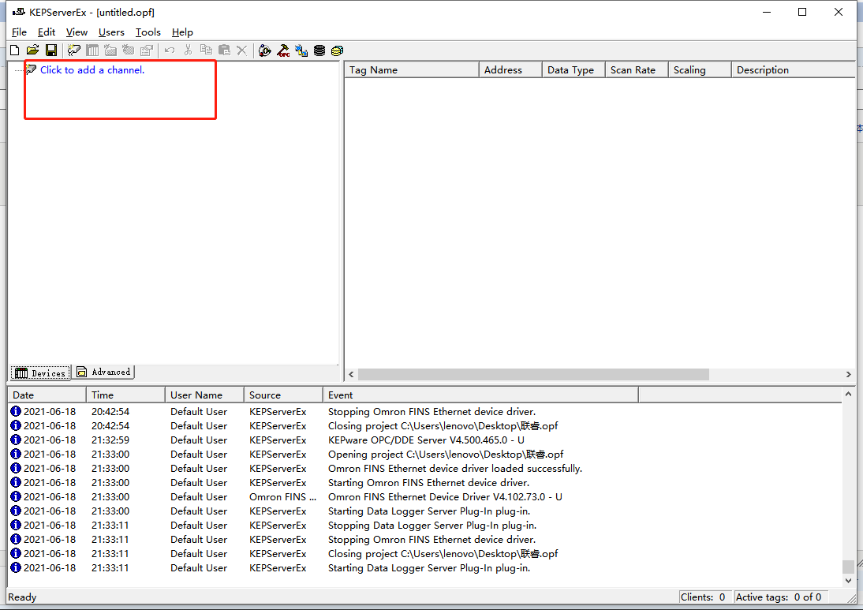Click the Source column header in event log
863x610 pixels.
pos(283,395)
